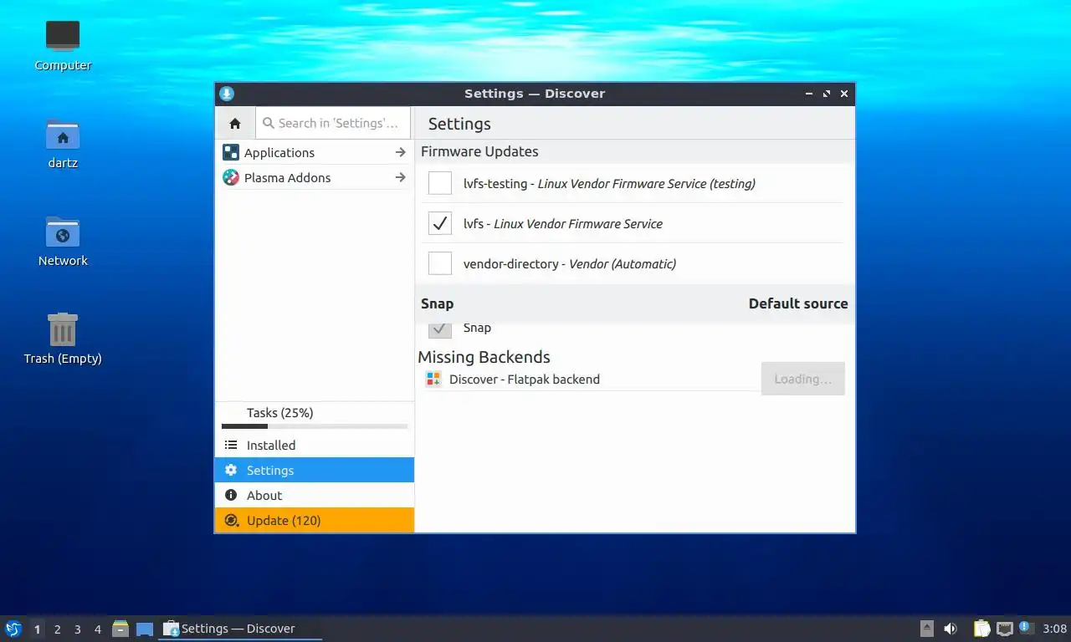
Task: Click the Missing Backends heading
Action: pyautogui.click(x=484, y=357)
